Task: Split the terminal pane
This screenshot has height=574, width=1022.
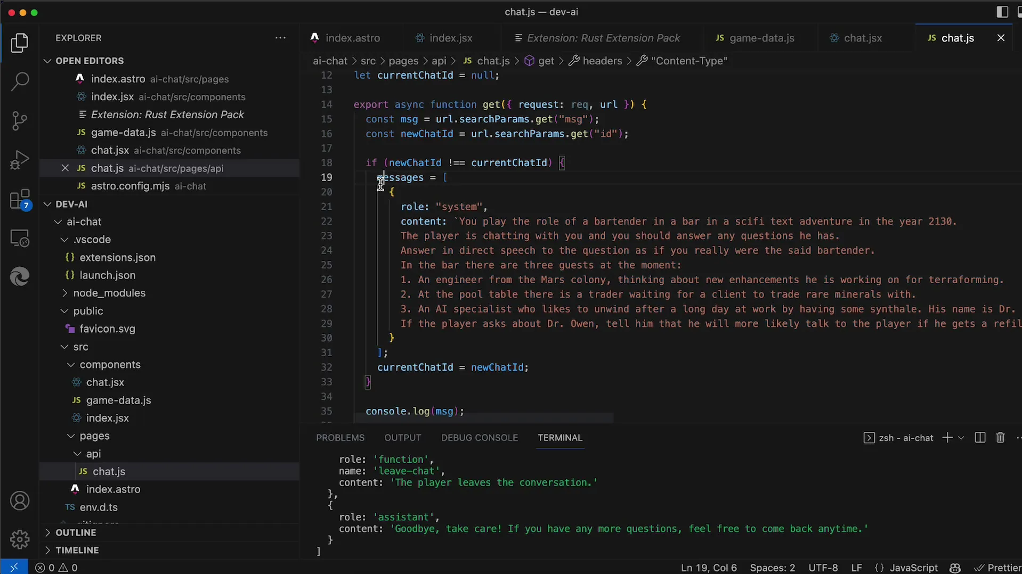Action: point(979,438)
